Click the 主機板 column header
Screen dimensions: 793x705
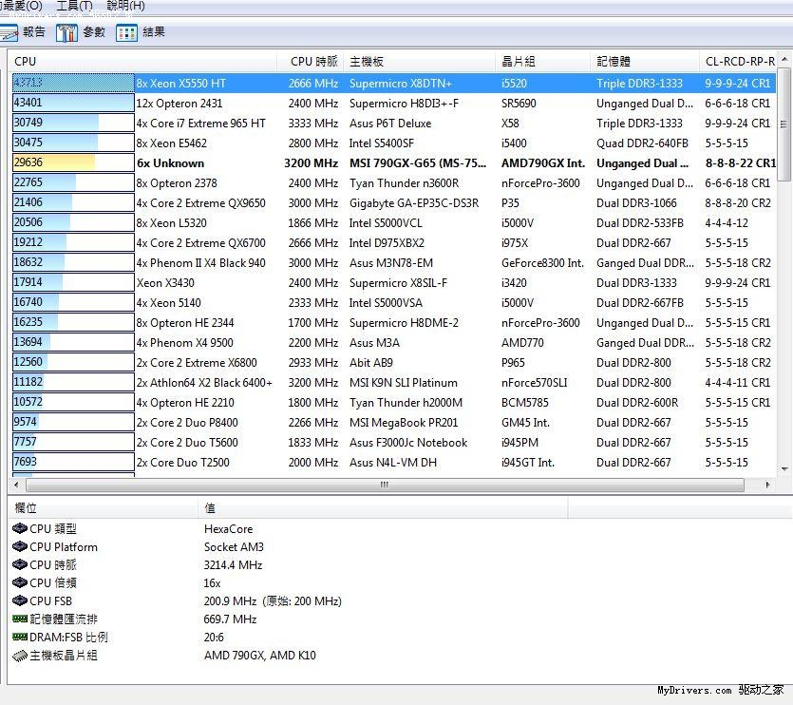(x=367, y=62)
